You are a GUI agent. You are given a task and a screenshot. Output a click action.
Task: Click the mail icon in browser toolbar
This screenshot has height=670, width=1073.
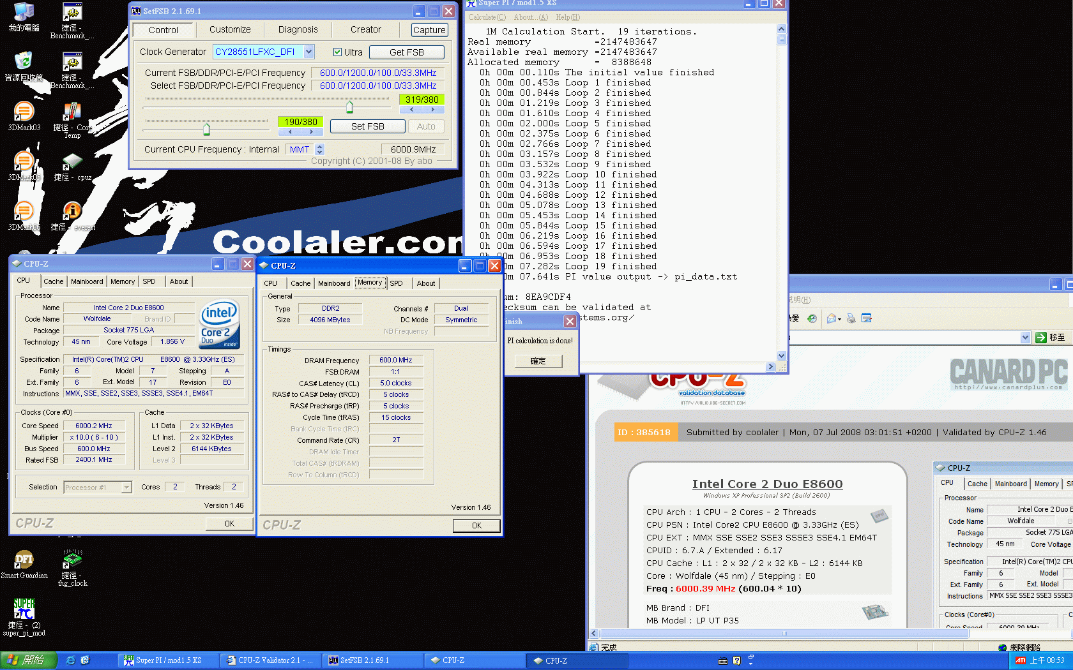coord(831,318)
